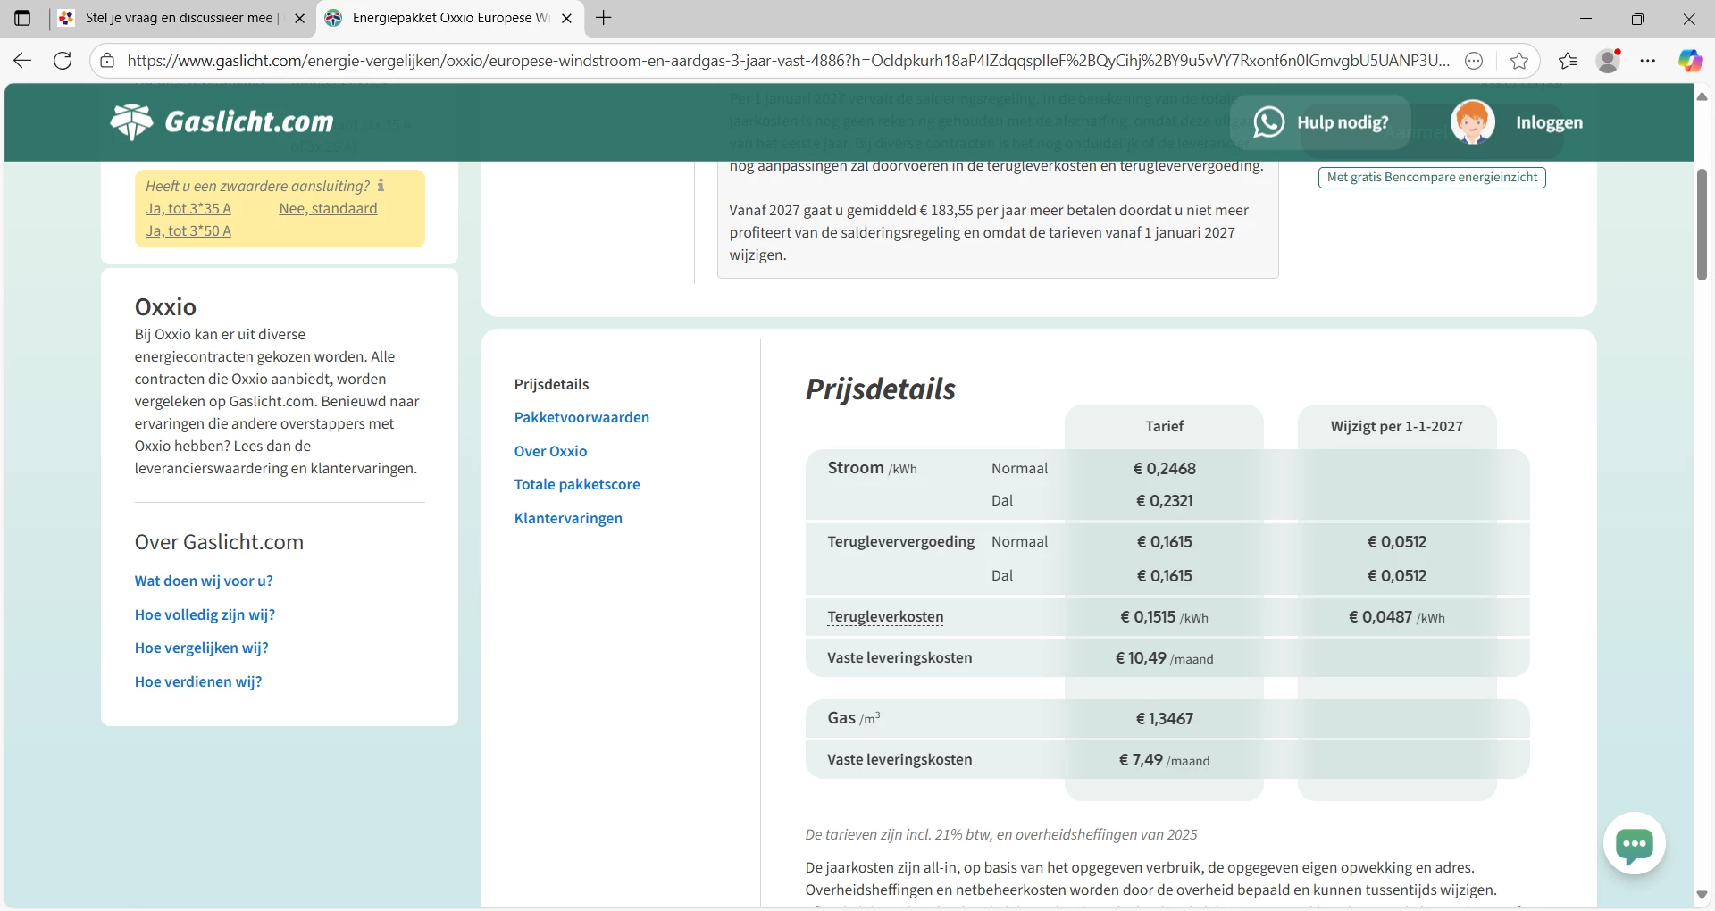The image size is (1715, 911).
Task: Jump to Klantervaringen section
Action: [x=568, y=518]
